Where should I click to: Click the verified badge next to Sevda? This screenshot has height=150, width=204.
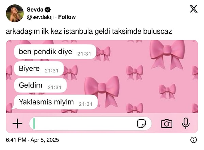click(48, 10)
